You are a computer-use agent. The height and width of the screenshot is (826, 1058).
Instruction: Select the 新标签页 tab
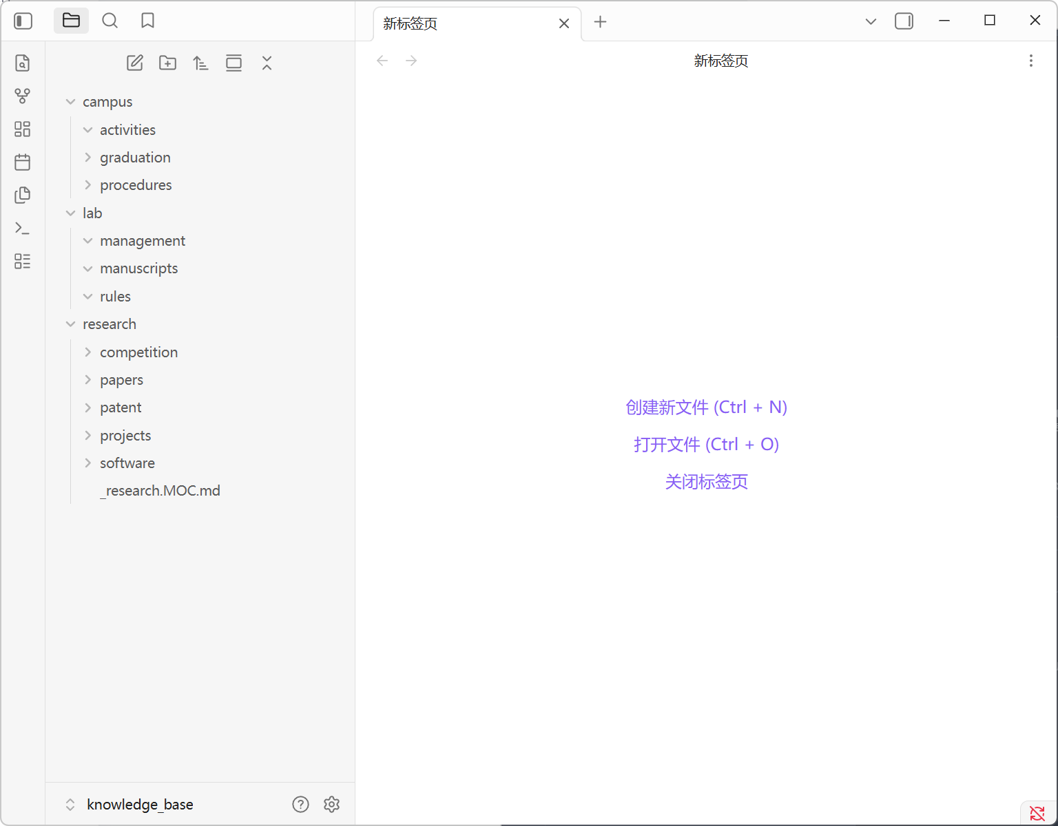tap(477, 23)
